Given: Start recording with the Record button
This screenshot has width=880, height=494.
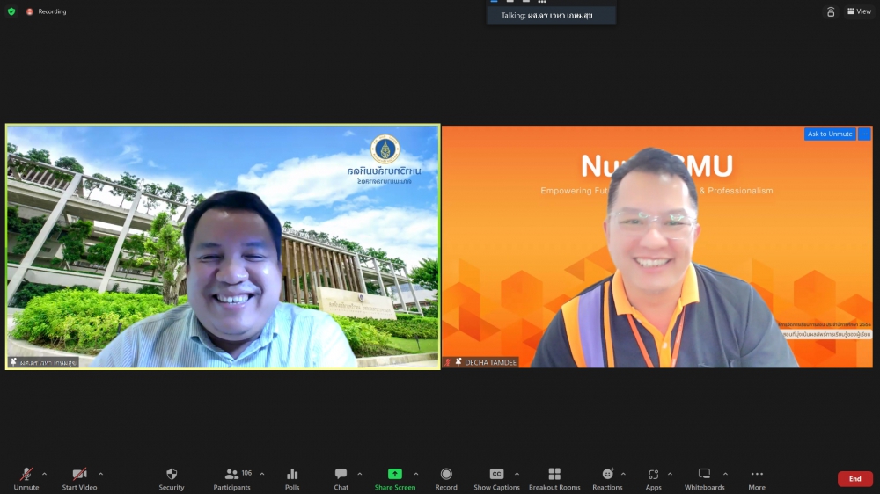Looking at the screenshot, I should [x=446, y=478].
